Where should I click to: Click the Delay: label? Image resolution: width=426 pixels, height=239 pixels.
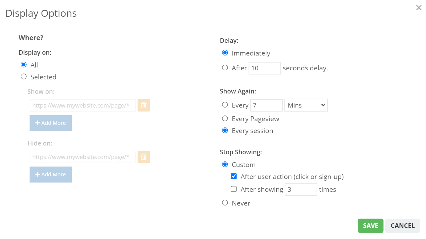tap(229, 41)
